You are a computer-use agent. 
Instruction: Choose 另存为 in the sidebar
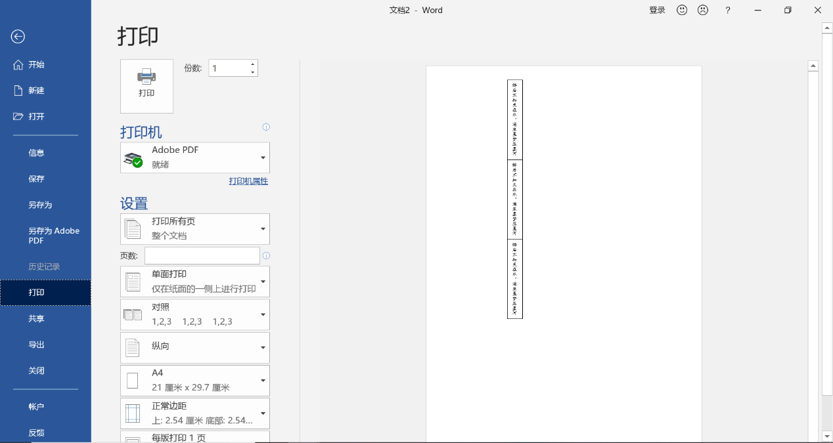point(45,205)
